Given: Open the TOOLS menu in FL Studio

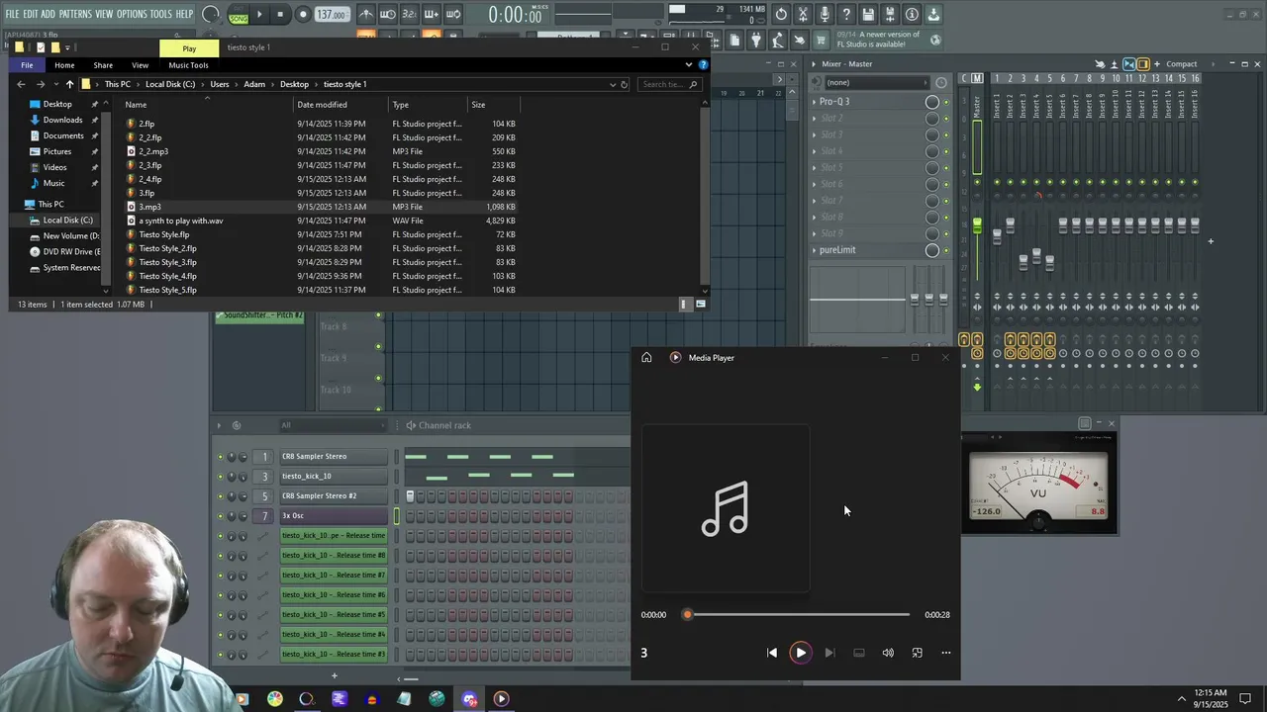Looking at the screenshot, I should (x=160, y=14).
